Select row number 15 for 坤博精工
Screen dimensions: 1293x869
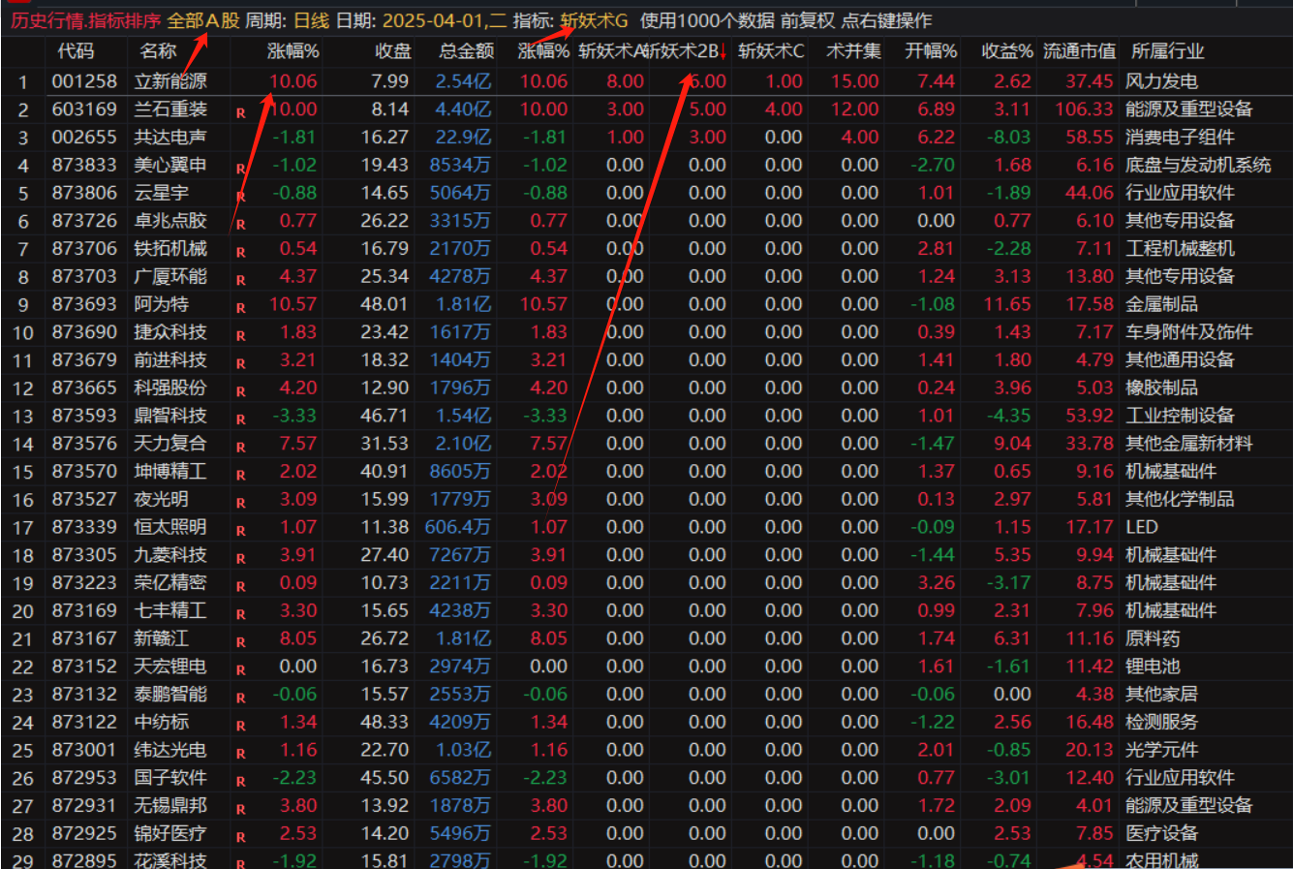22,472
